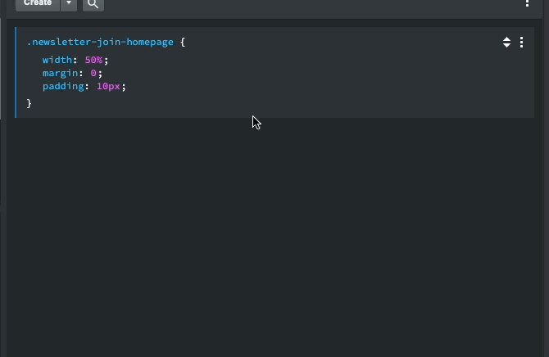Click empty space after the padding line

pos(315,87)
